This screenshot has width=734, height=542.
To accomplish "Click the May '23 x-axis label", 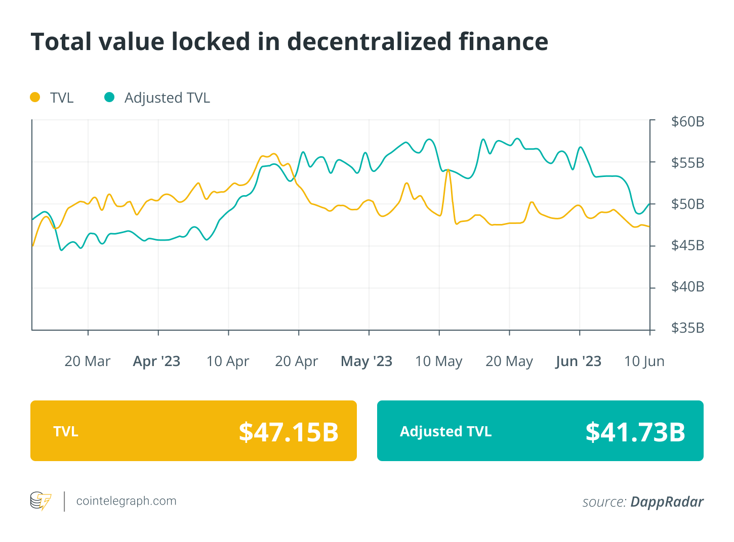I will pos(366,362).
